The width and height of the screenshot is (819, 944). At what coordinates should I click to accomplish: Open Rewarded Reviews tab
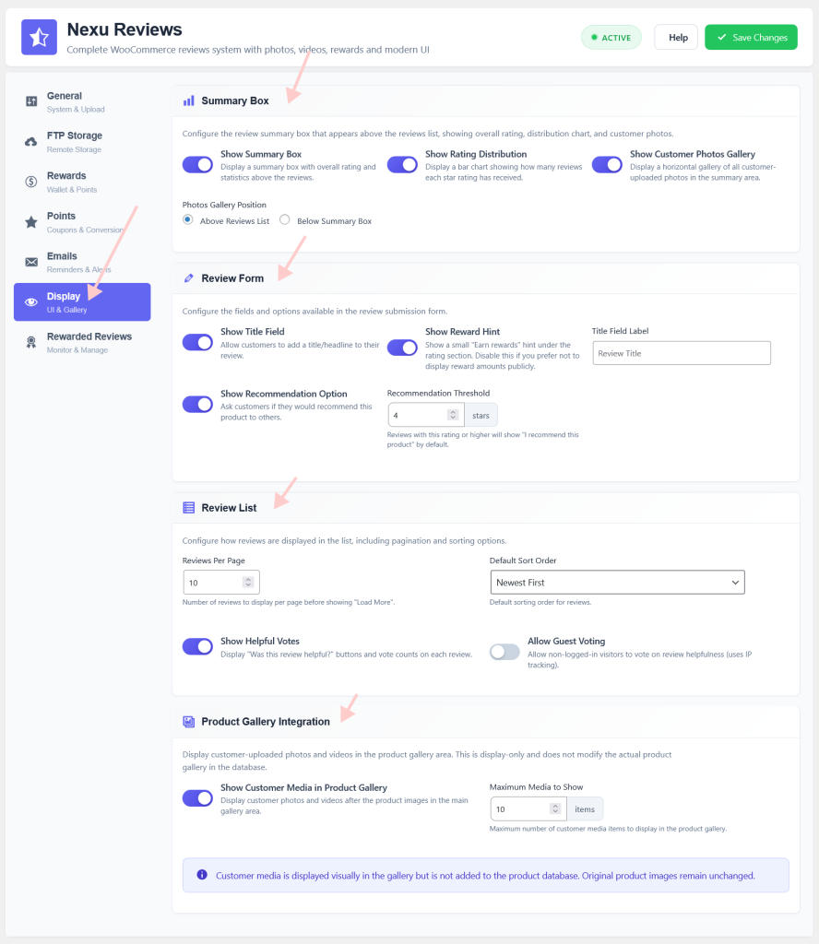click(82, 343)
